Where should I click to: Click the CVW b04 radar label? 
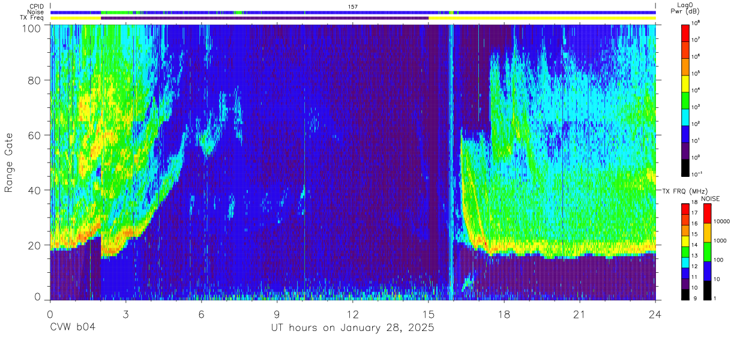(73, 328)
